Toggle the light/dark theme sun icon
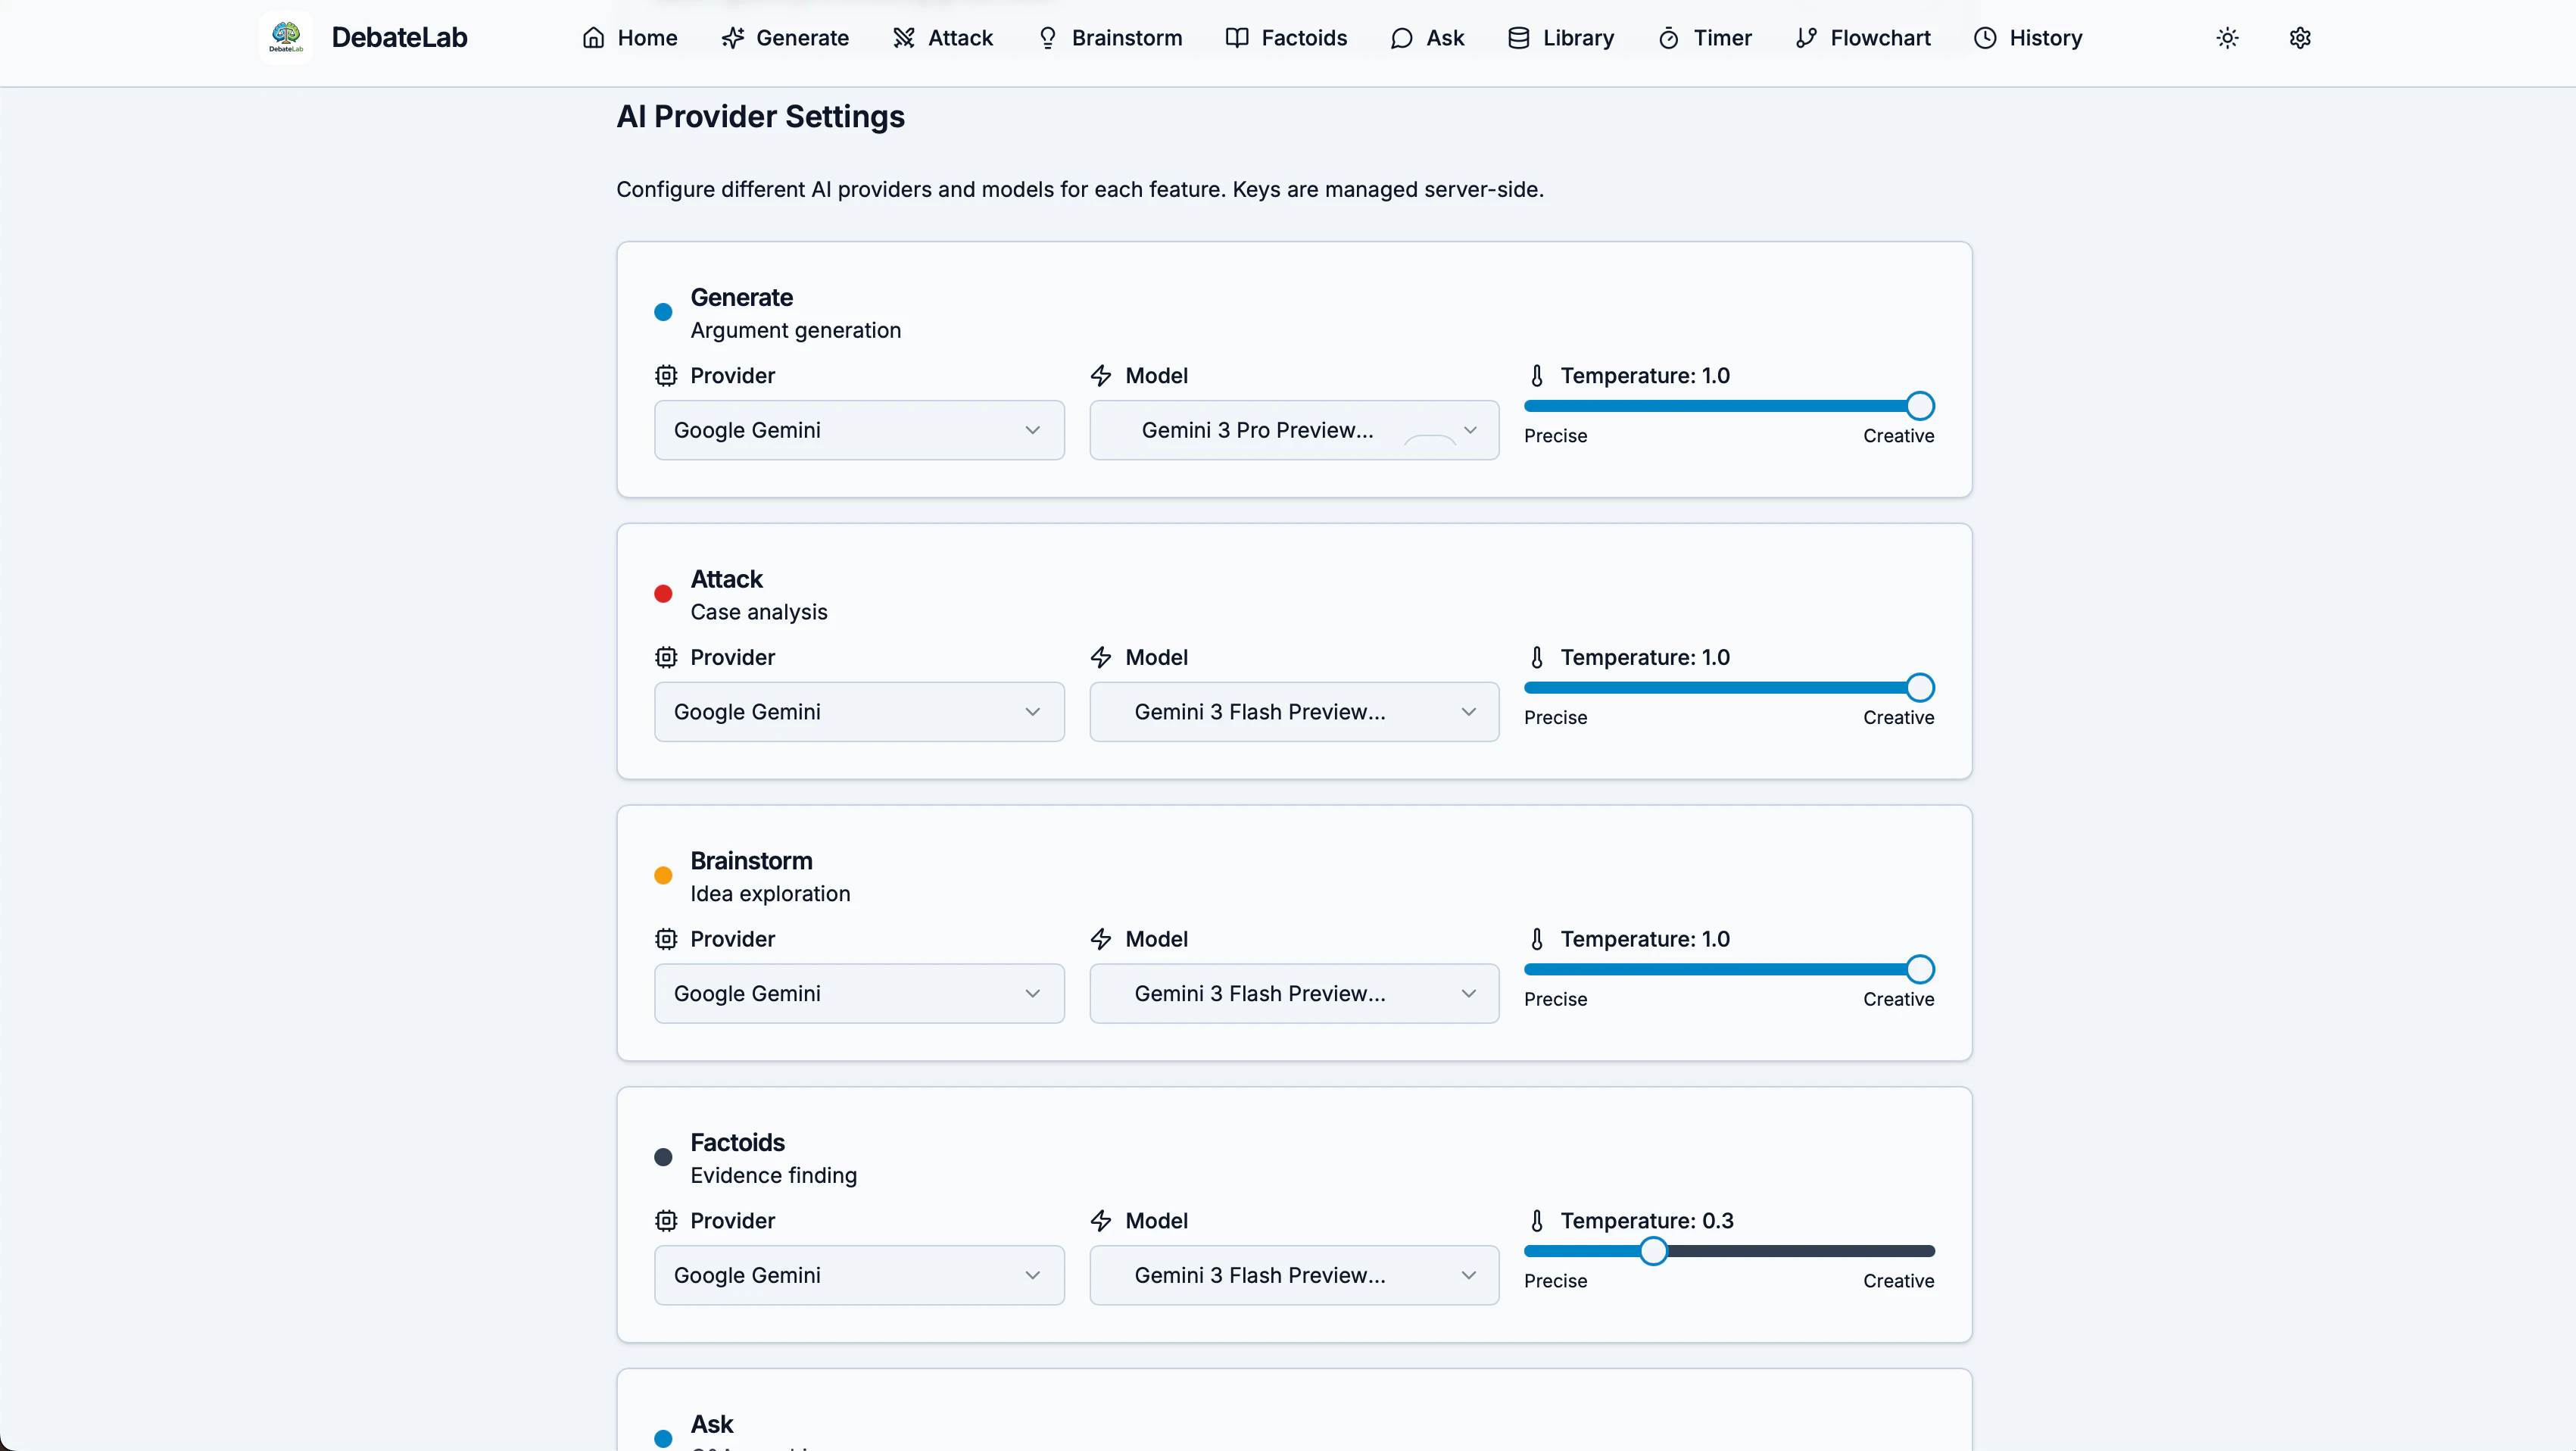Image resolution: width=2576 pixels, height=1451 pixels. 2227,38
